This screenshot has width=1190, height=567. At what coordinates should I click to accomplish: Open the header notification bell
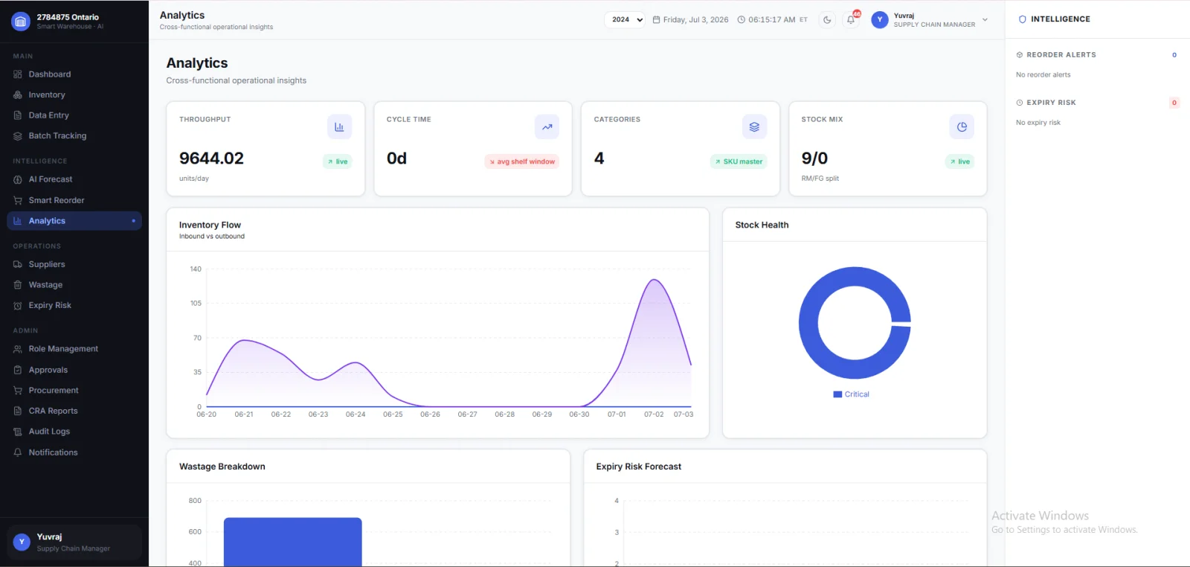point(851,20)
